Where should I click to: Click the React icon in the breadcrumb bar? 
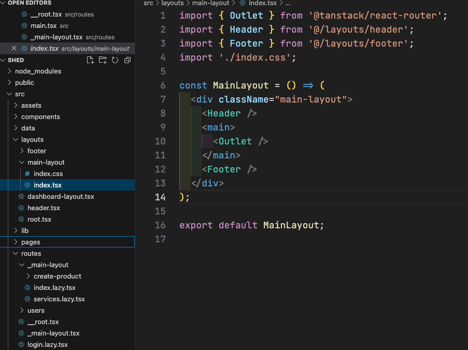pyautogui.click(x=243, y=3)
